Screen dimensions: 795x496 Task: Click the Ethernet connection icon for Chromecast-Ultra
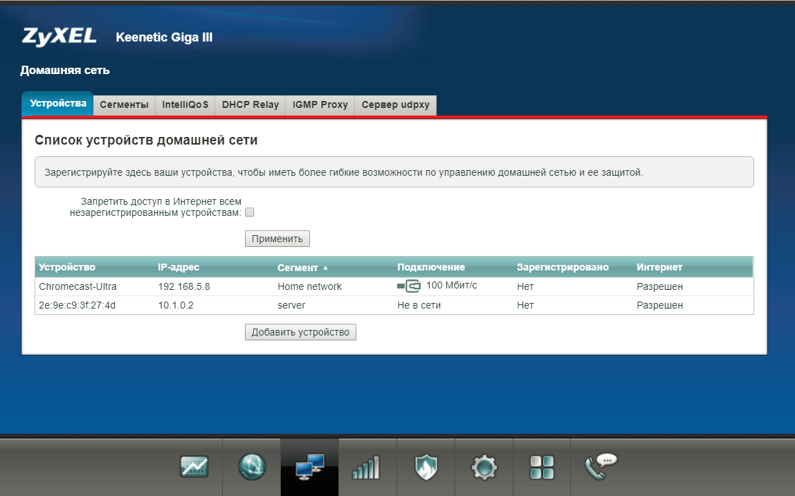pyautogui.click(x=409, y=286)
